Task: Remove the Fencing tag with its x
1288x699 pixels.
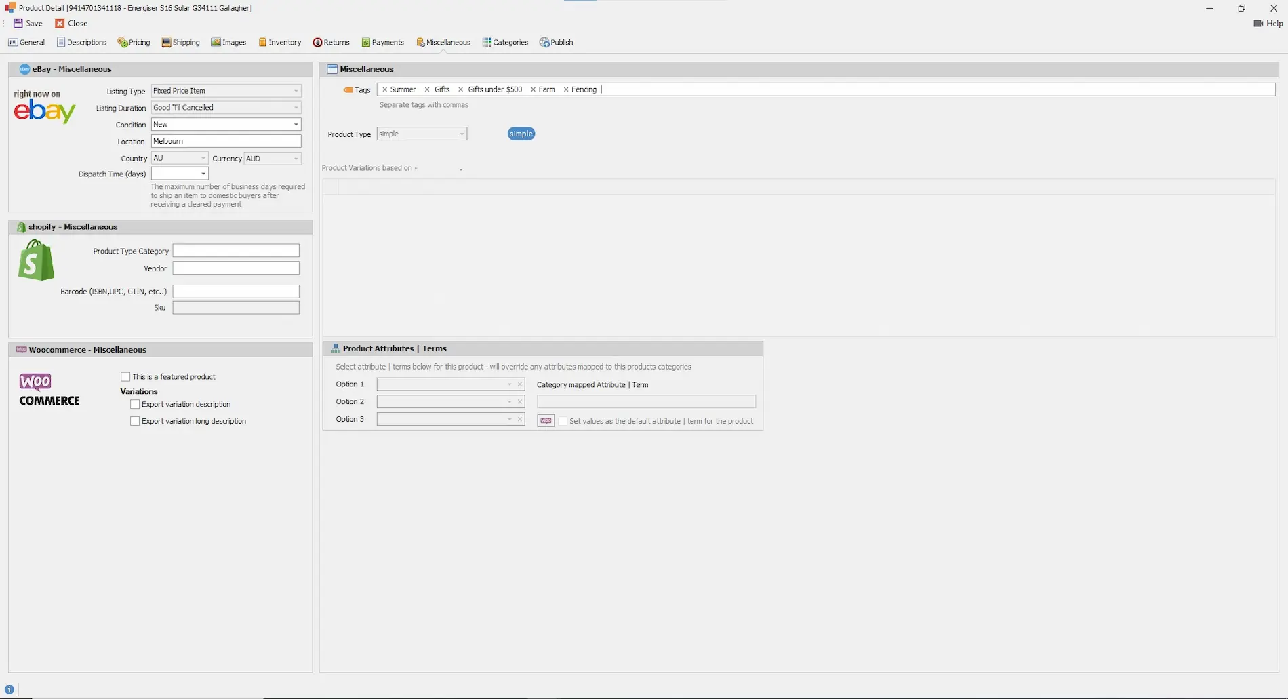Action: 566,89
